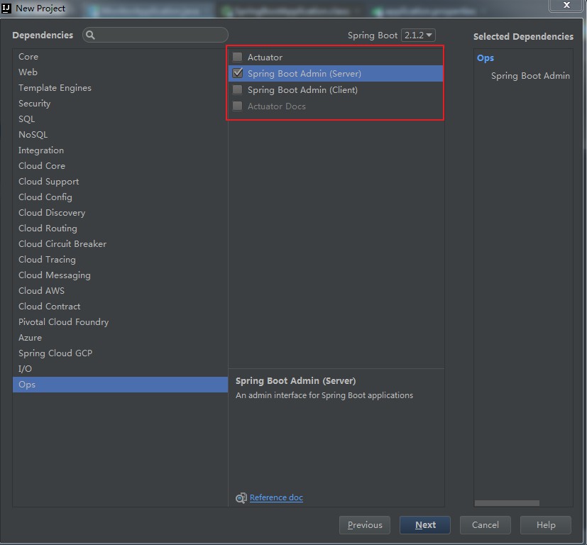Toggle the Actuator Docs checkbox
This screenshot has height=545, width=587.
[237, 106]
